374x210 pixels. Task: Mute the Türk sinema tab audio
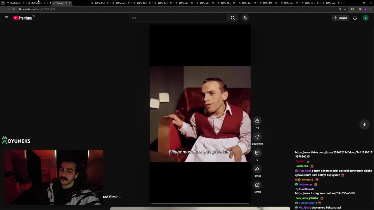pyautogui.click(x=66, y=3)
